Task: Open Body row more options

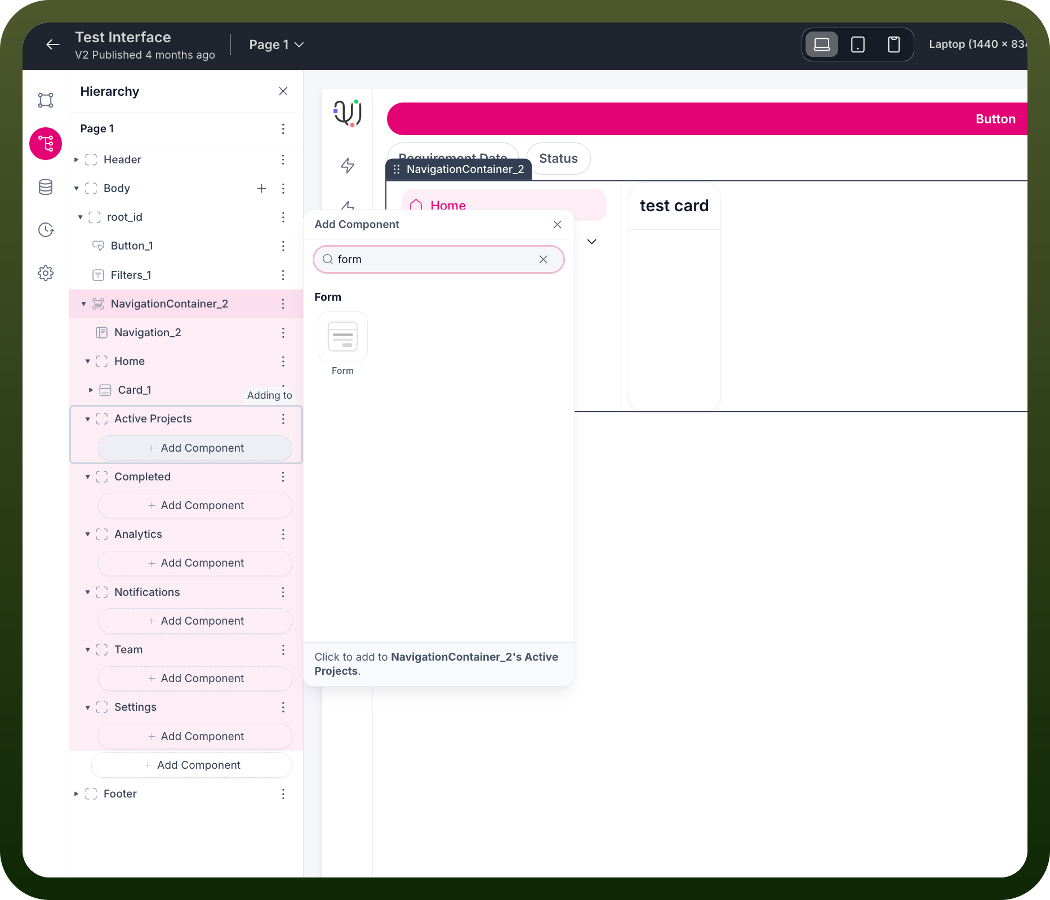Action: coord(283,188)
